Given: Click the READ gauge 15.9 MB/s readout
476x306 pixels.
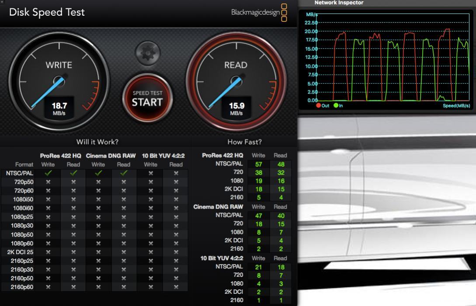Looking at the screenshot, I should pos(236,109).
